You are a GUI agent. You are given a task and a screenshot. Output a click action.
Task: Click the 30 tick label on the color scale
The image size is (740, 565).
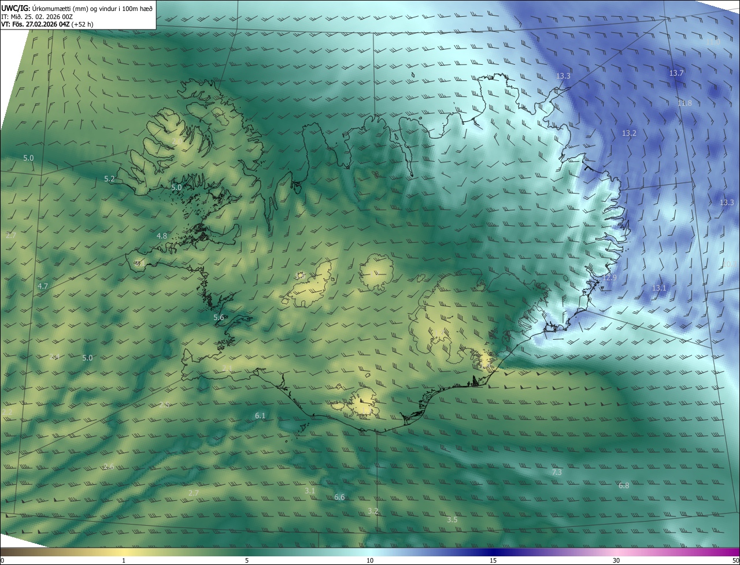616,560
